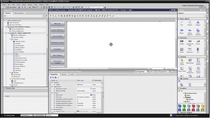Choose the Media player control
Screen dimensions: 210x118
(x=190, y=61)
